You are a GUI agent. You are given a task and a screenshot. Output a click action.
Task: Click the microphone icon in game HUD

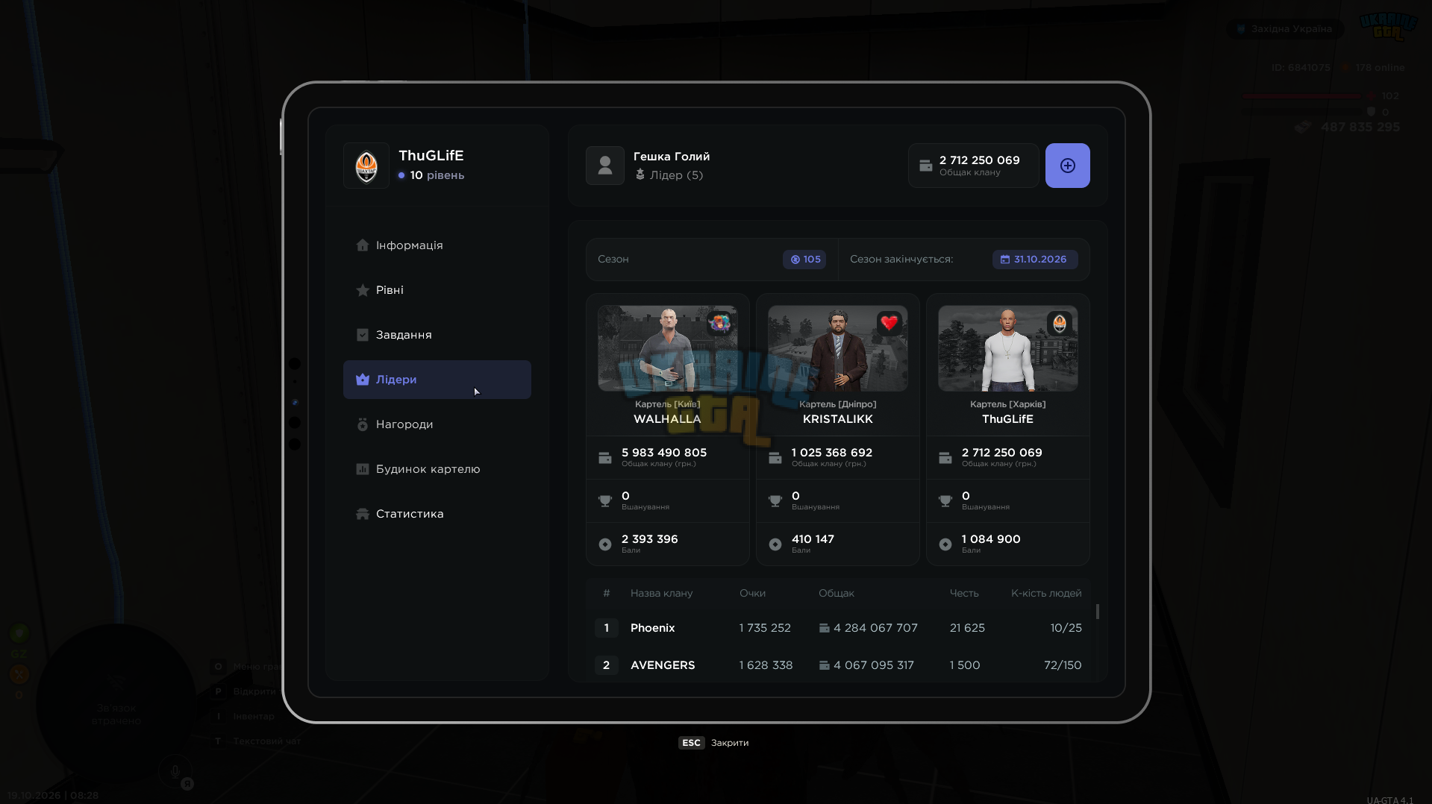pyautogui.click(x=175, y=771)
